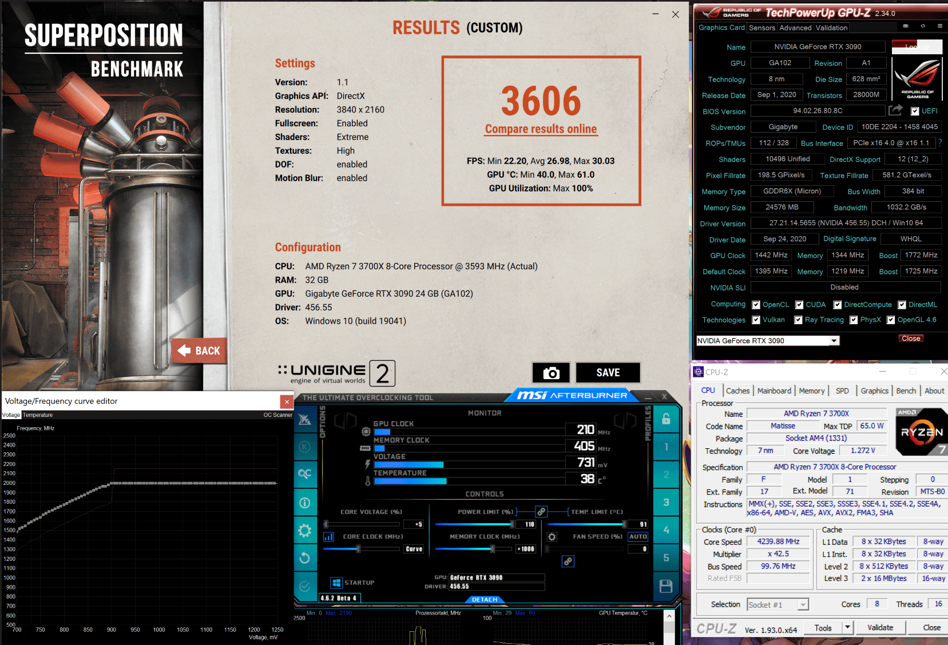Save profile with the floppy disk icon

tap(666, 586)
